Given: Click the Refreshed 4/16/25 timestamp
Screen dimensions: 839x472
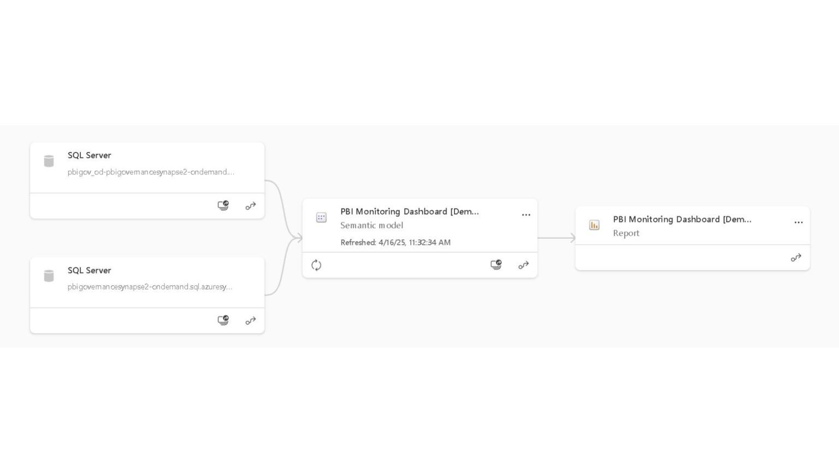Looking at the screenshot, I should pos(395,243).
